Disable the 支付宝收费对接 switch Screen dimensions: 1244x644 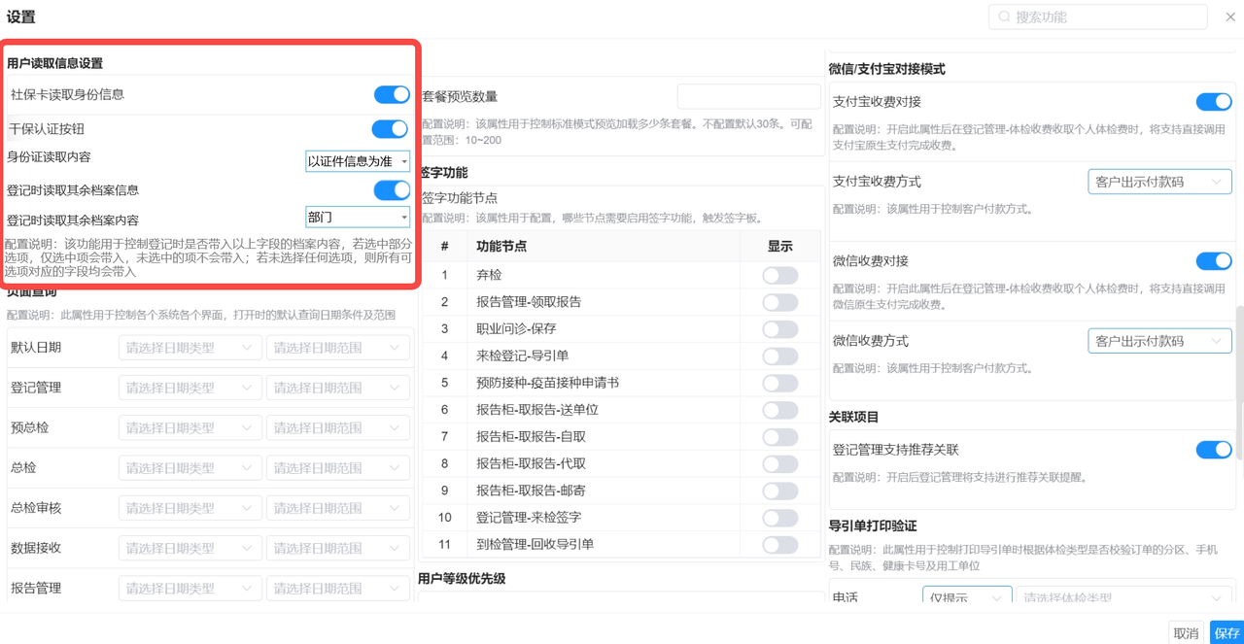click(x=1213, y=102)
